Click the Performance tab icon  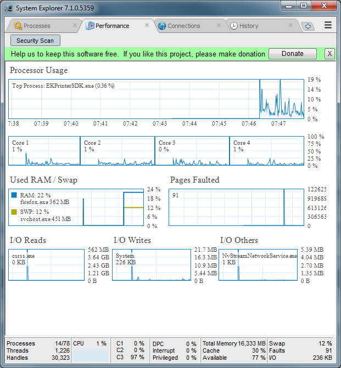[90, 26]
